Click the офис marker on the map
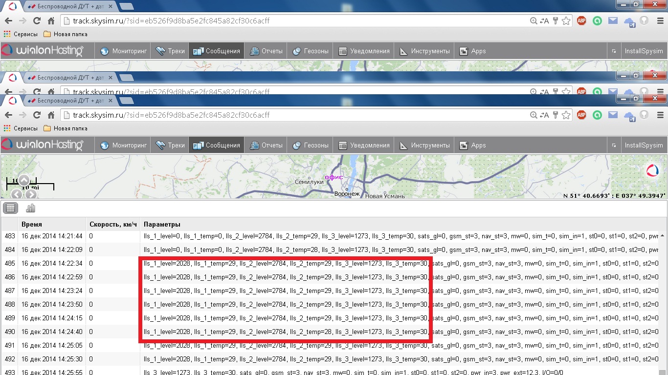 pos(334,177)
